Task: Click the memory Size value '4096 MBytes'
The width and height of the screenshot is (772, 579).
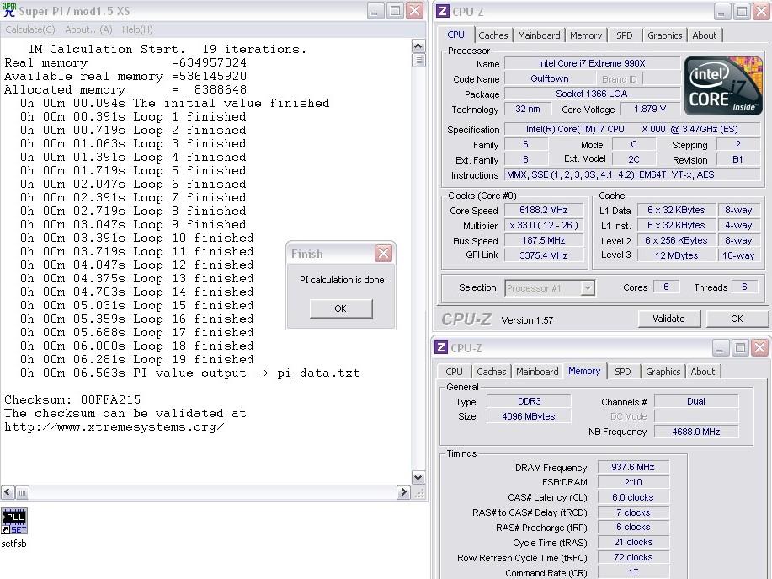Action: coord(529,416)
